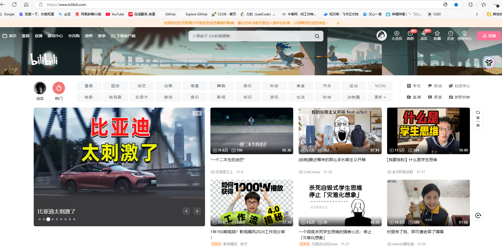Screen dimensions: 502x251
Task: Open the 游戏中心 nav item
Action: tap(55, 36)
